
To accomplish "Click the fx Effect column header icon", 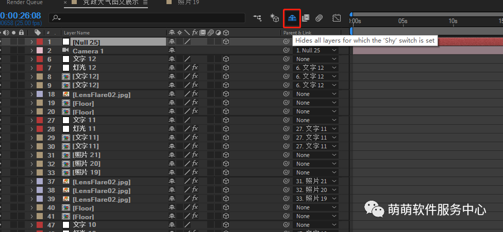I will point(195,33).
